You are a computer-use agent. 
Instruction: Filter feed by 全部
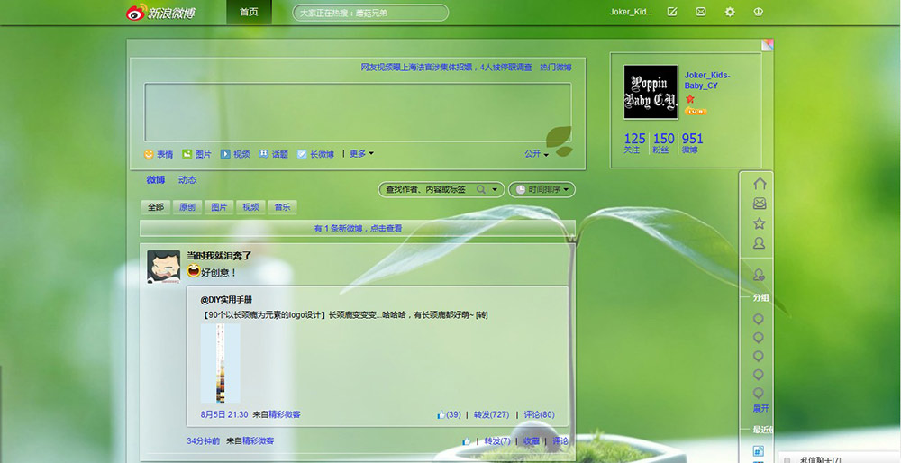pyautogui.click(x=156, y=207)
